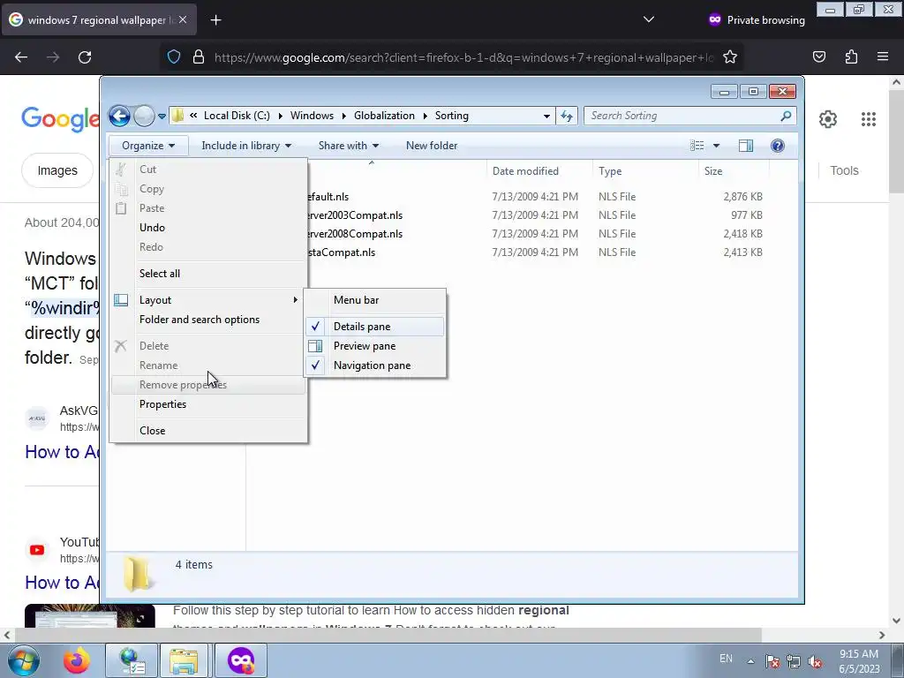Click the Images filter on Google

tap(57, 170)
